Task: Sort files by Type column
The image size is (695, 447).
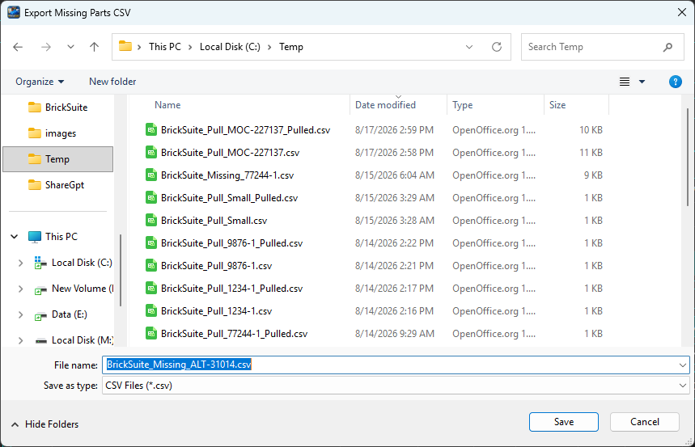Action: (462, 105)
